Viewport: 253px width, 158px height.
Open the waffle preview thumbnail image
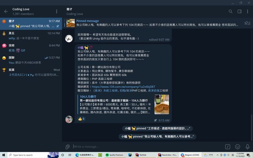point(162,104)
